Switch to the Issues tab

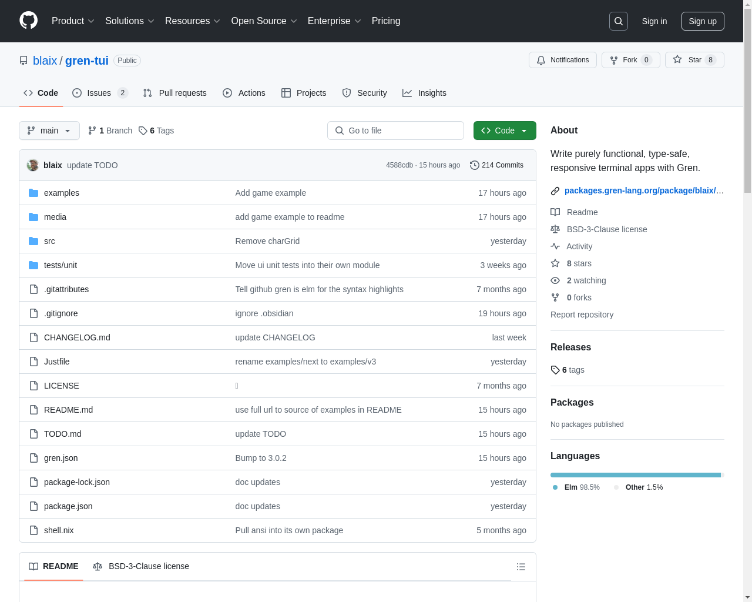tap(100, 93)
